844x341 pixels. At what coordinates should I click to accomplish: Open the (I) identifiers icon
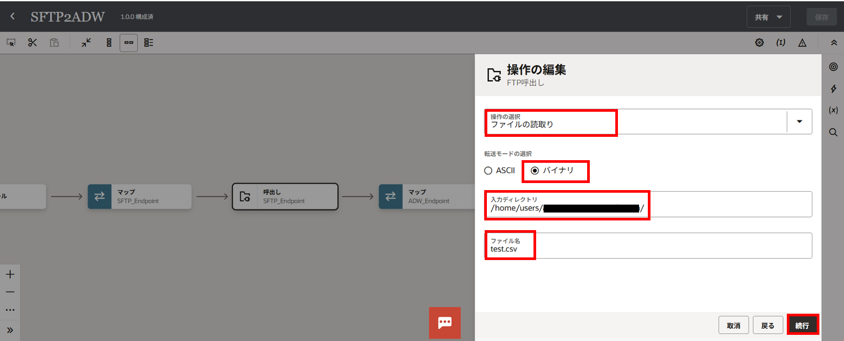pos(781,43)
